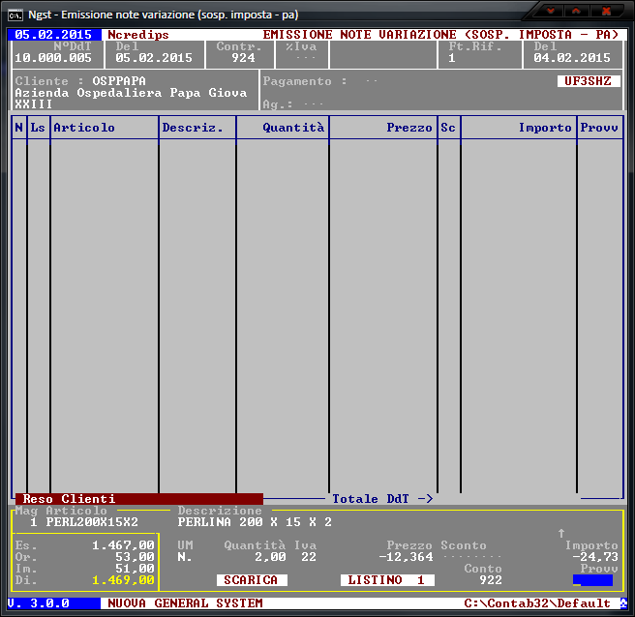
Task: Click the UM value N.
Action: tap(185, 557)
